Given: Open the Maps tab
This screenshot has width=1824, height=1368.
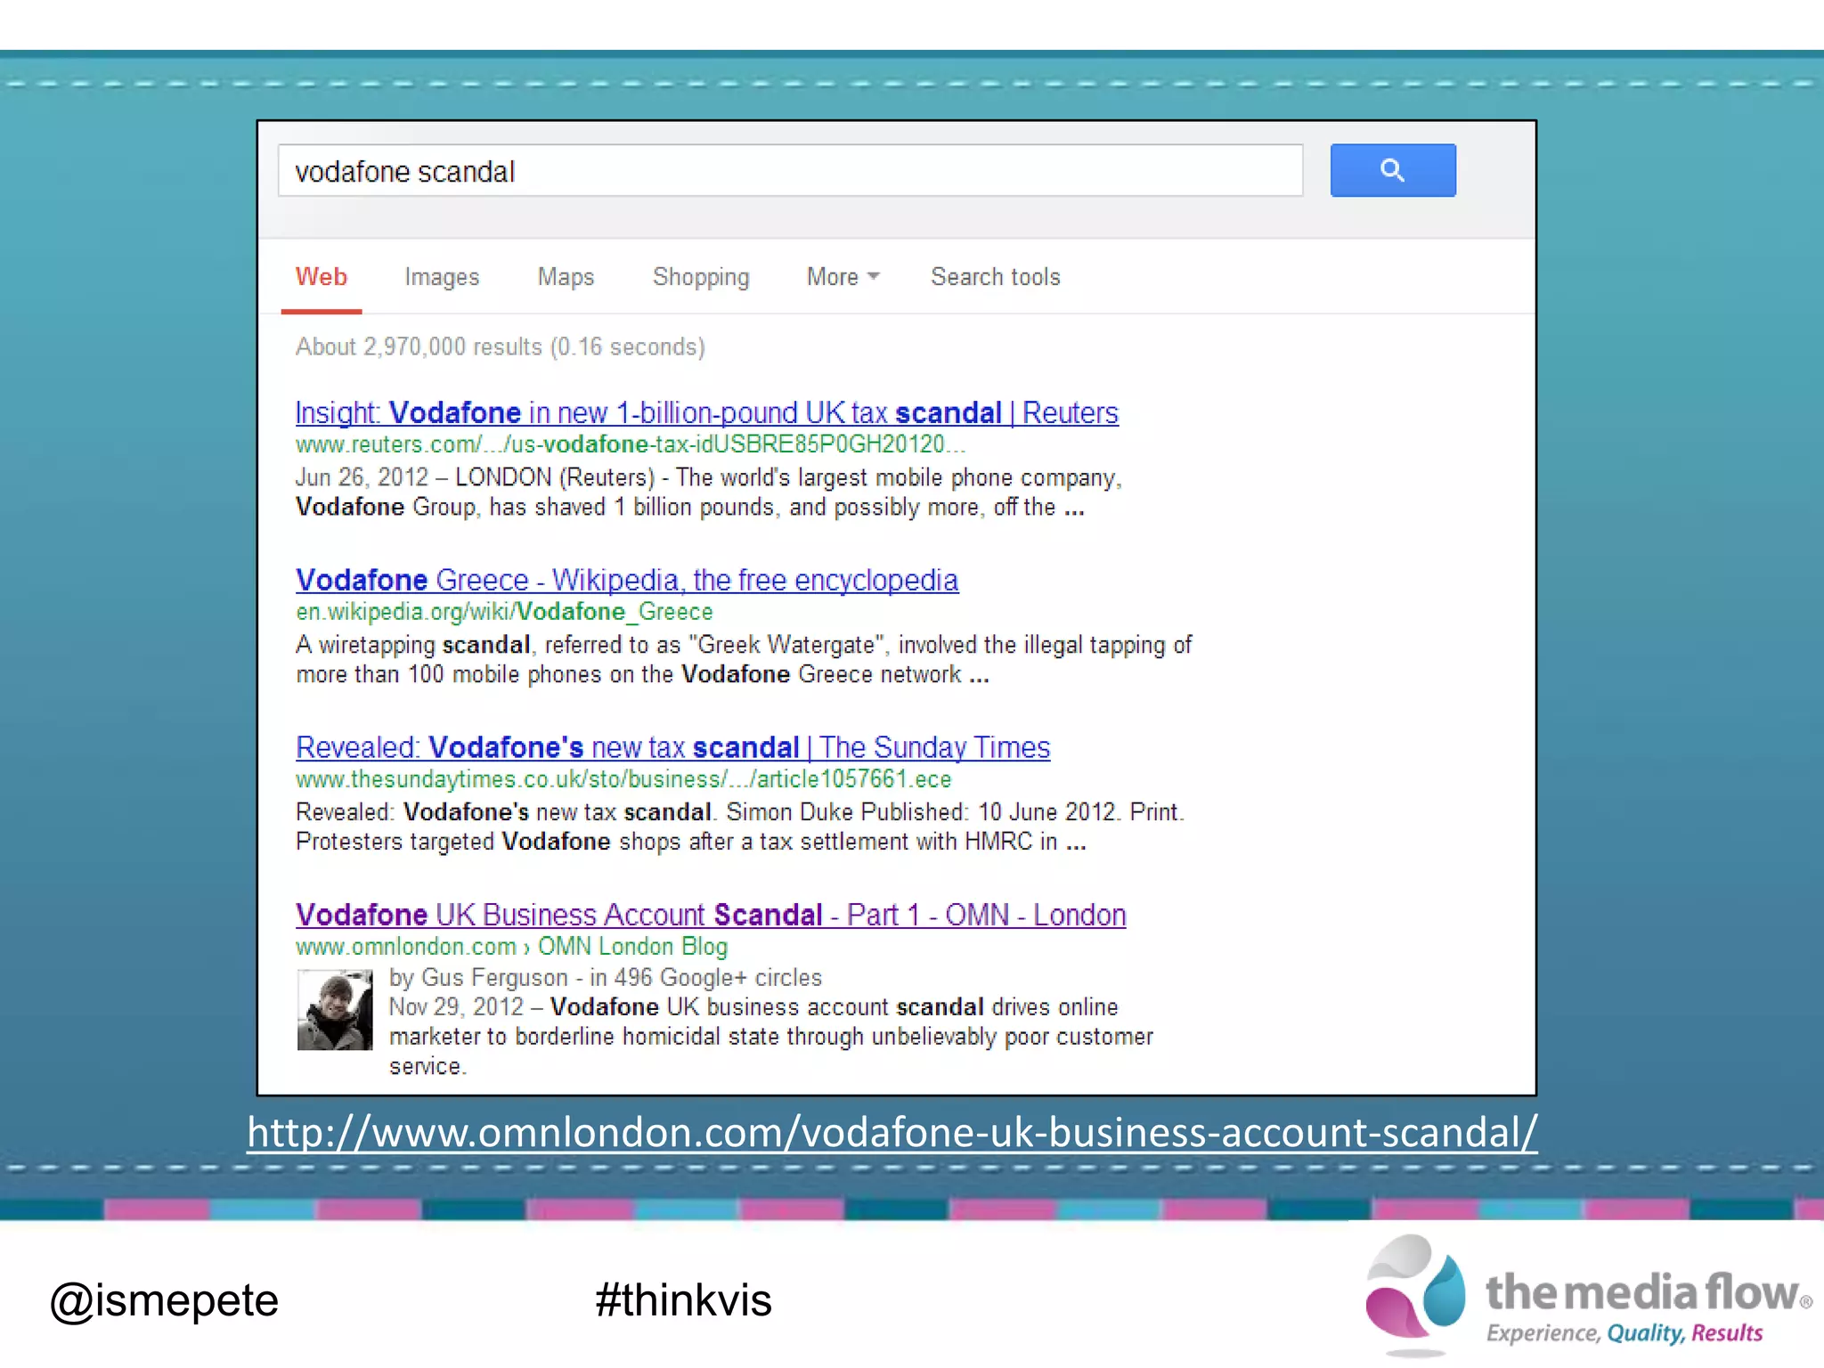Looking at the screenshot, I should click(x=566, y=277).
